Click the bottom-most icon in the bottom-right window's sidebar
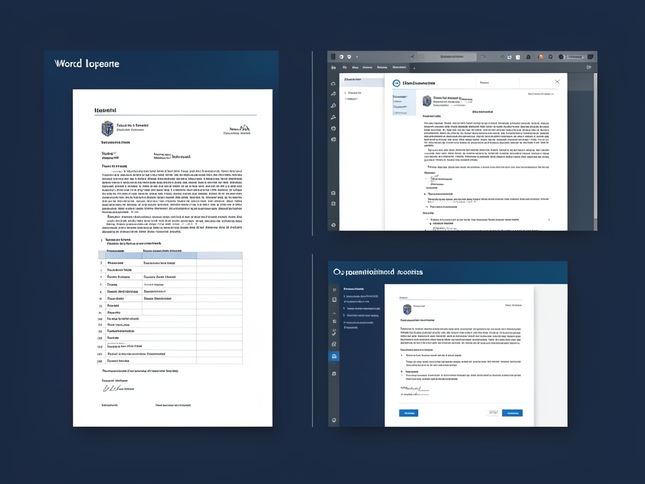645x484 pixels. (334, 420)
